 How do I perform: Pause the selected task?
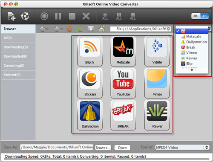(x=58, y=16)
